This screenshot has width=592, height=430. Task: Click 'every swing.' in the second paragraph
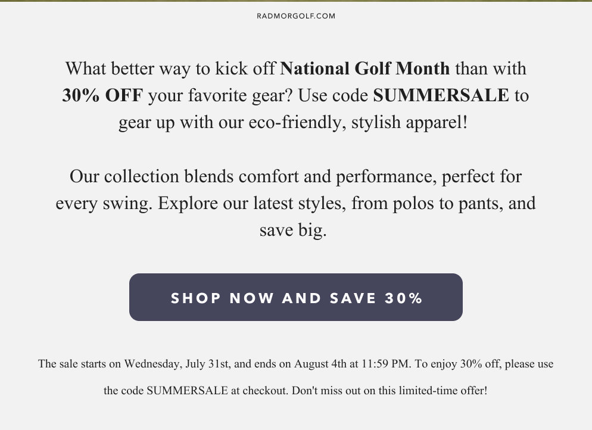coord(104,204)
